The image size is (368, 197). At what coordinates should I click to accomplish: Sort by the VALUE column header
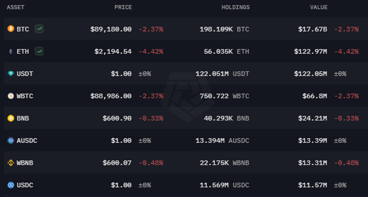pyautogui.click(x=319, y=7)
